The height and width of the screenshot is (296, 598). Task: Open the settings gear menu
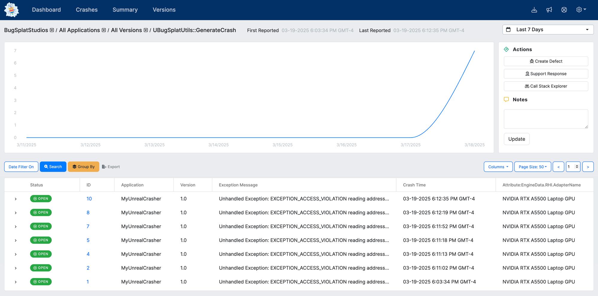coord(581,10)
